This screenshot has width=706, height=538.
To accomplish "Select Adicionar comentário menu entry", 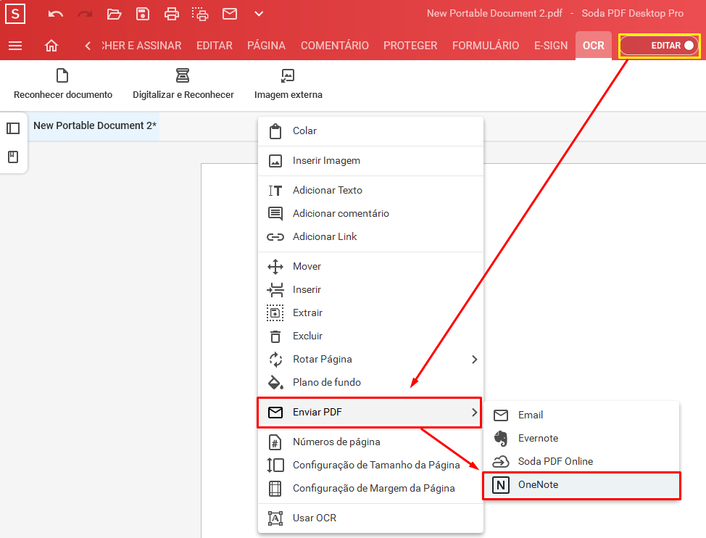I will (370, 213).
